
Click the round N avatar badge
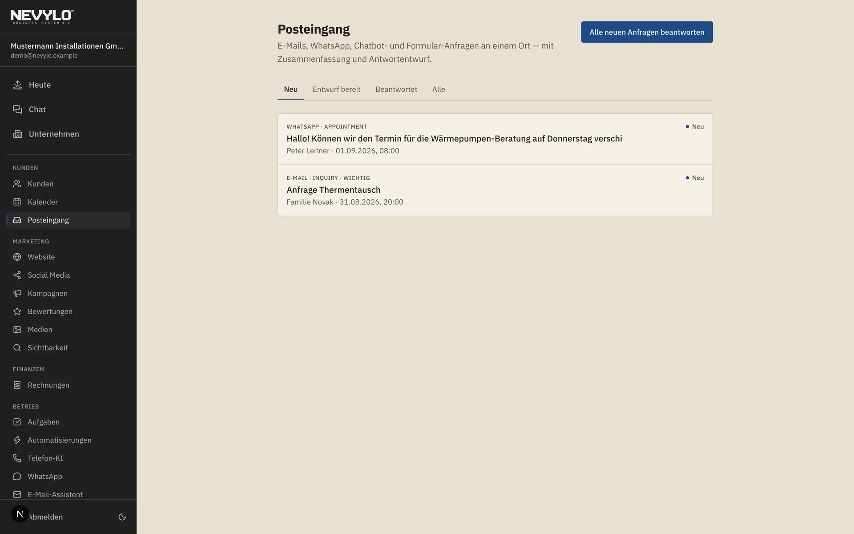click(20, 514)
